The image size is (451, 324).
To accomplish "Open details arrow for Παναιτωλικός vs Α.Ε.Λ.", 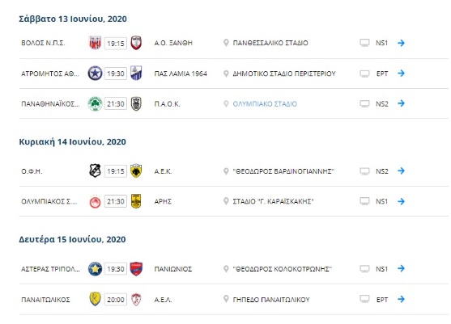I will (401, 299).
